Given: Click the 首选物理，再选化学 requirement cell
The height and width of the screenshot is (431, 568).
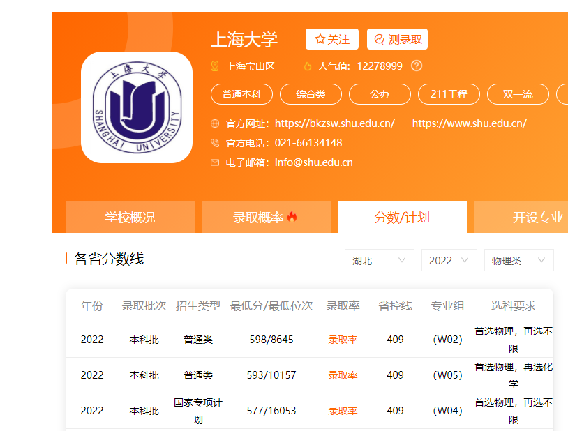Looking at the screenshot, I should click(514, 375).
